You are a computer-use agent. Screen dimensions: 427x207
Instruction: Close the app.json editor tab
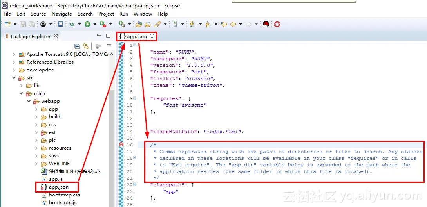[x=152, y=36]
